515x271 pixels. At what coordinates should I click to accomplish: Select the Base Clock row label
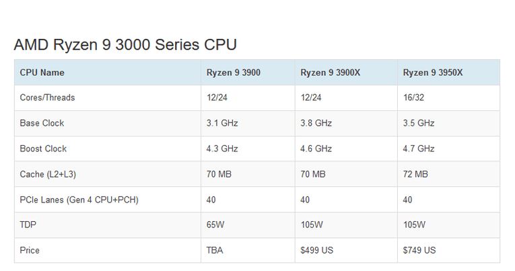[42, 123]
